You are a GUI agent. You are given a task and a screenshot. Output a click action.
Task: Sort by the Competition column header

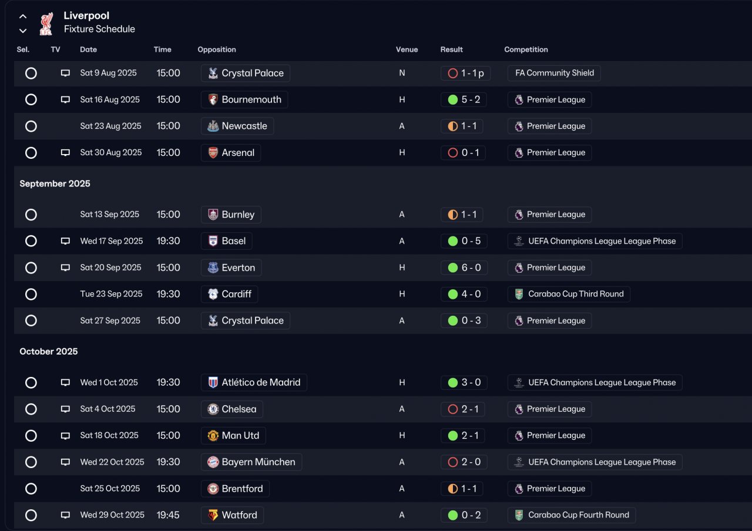(x=526, y=50)
